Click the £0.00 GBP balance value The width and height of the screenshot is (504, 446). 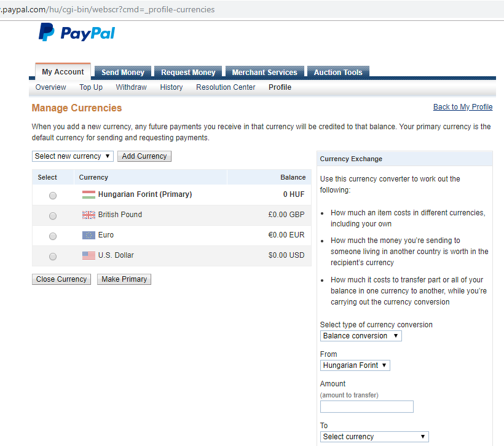(286, 215)
